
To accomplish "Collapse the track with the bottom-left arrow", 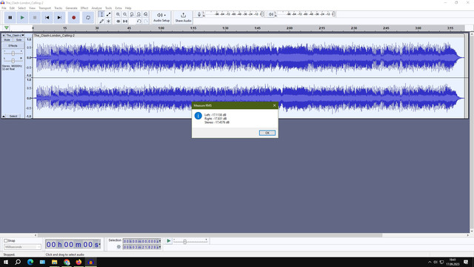I will click(4, 116).
